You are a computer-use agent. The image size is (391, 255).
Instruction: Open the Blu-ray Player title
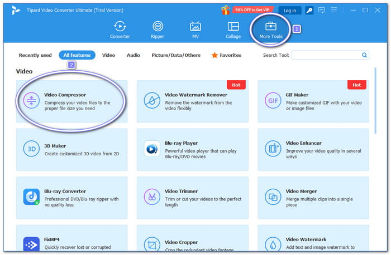[x=182, y=143]
